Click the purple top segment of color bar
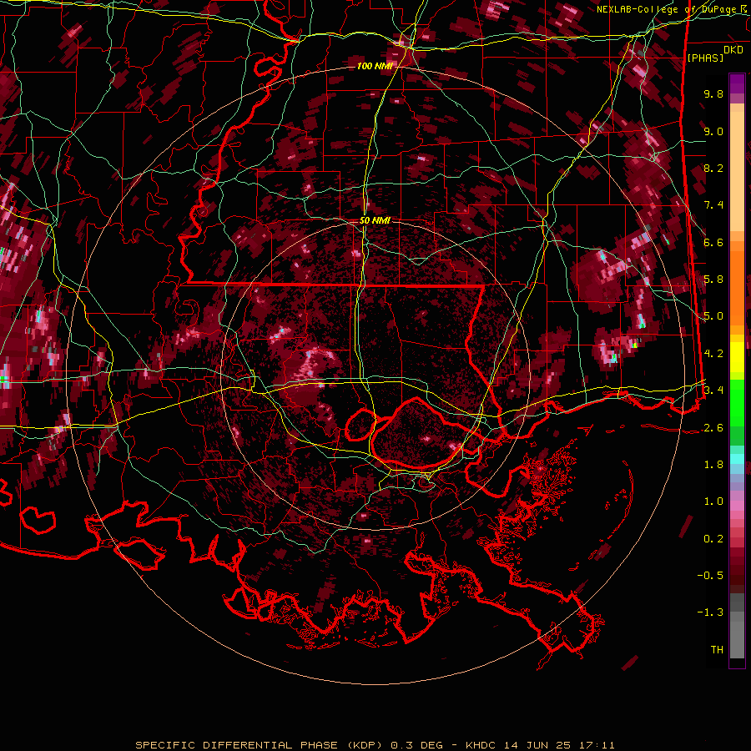The width and height of the screenshot is (751, 751). pos(737,83)
